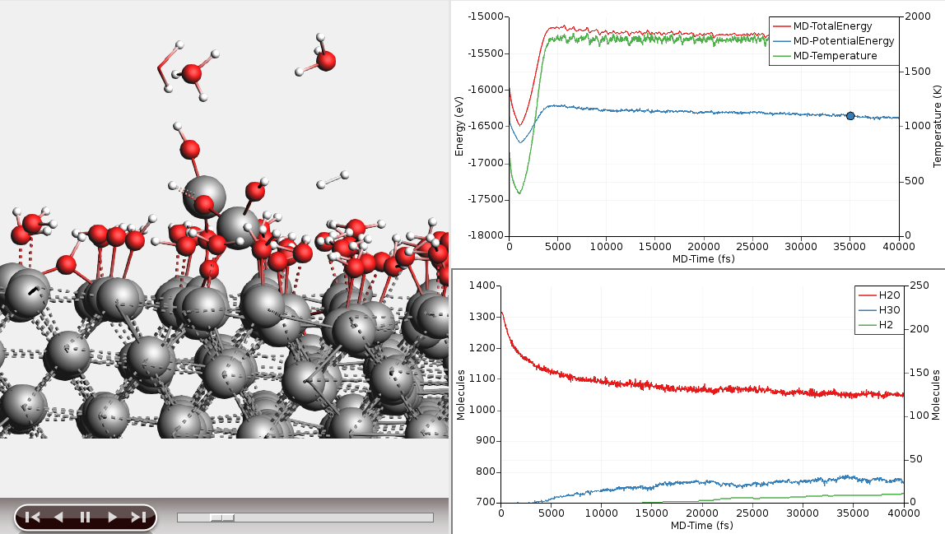The height and width of the screenshot is (534, 945).
Task: Select MD-TotalEnergy in the energy plot legend
Action: 832,26
